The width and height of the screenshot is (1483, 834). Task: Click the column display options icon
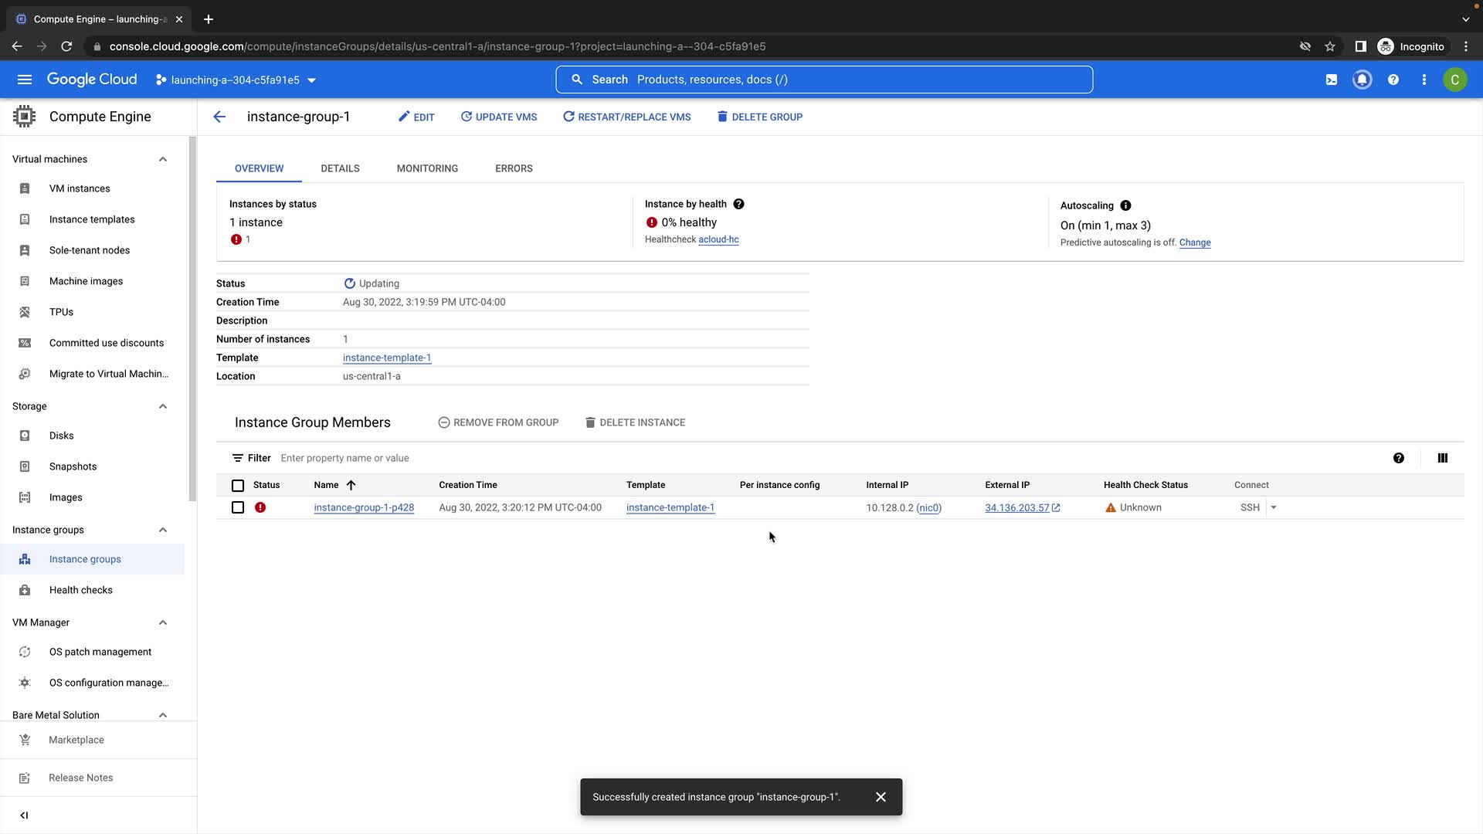point(1442,458)
